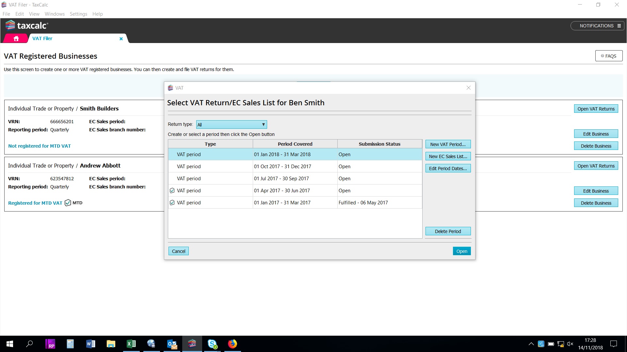Click the FAQS help button

pyautogui.click(x=609, y=56)
